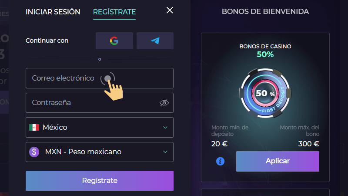
Task: Click the Bonos de Bienvenida heading
Action: (x=265, y=11)
